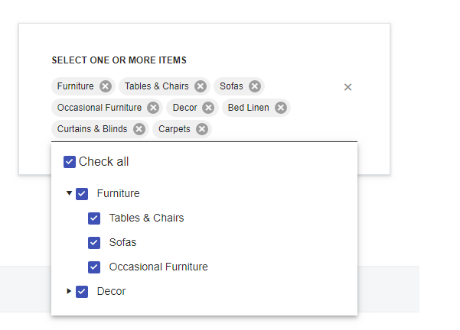Expand the Decor tree node
Viewport: 460px width, 330px height.
pos(69,291)
